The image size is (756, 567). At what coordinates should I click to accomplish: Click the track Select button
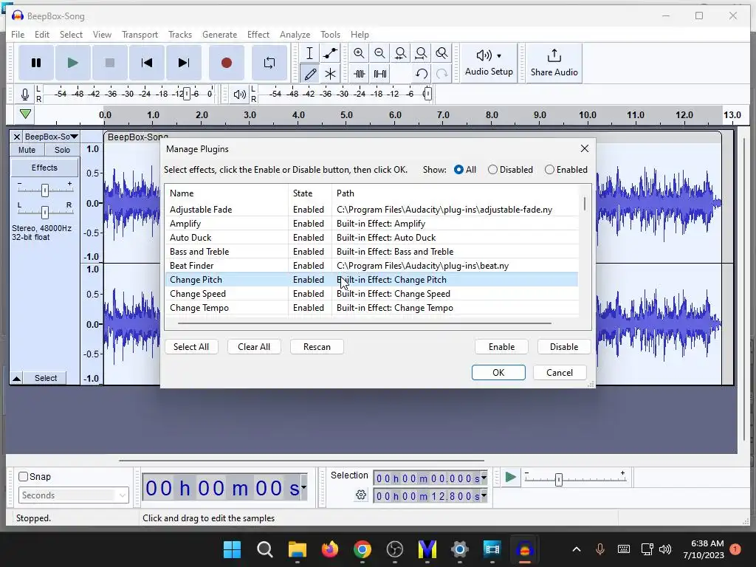46,379
